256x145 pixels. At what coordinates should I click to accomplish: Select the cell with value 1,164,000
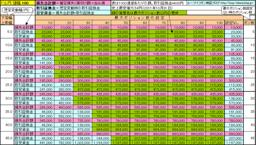(x=102, y=143)
